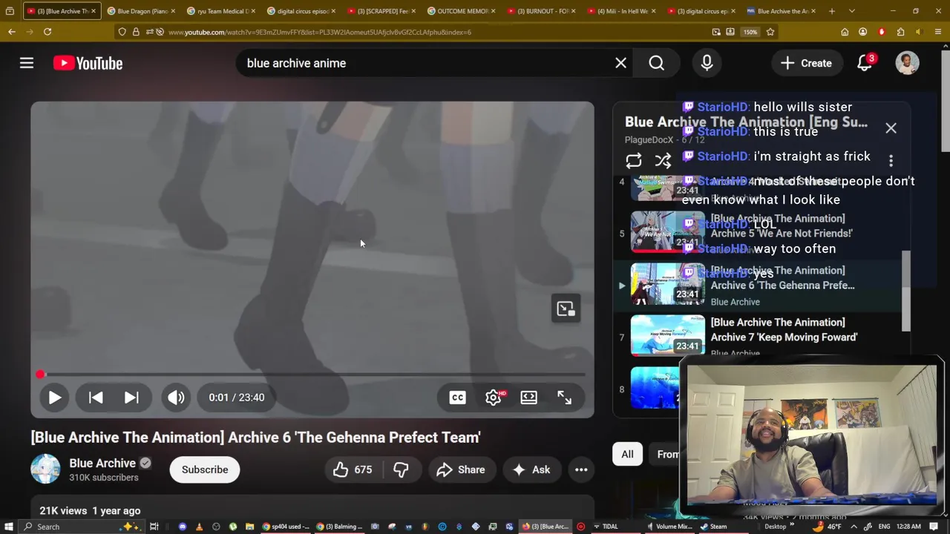Toggle closed captions on the player
The image size is (950, 534).
point(457,398)
